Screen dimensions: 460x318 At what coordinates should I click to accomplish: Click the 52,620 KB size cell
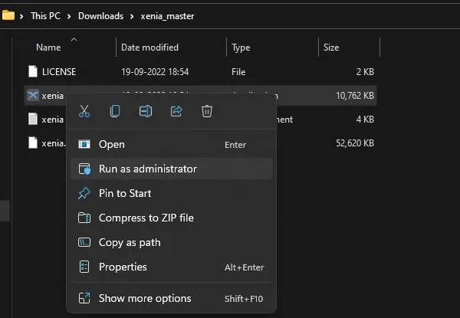pos(355,143)
